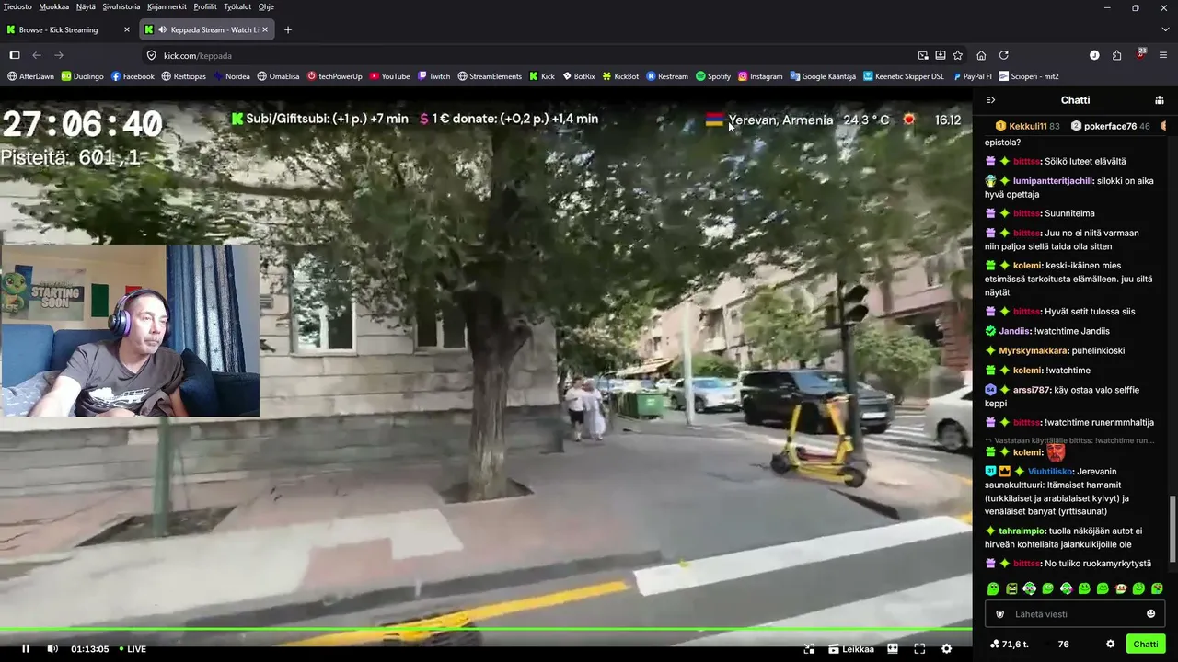The height and width of the screenshot is (662, 1178).
Task: Toggle theater mode in the player
Action: pos(892,649)
